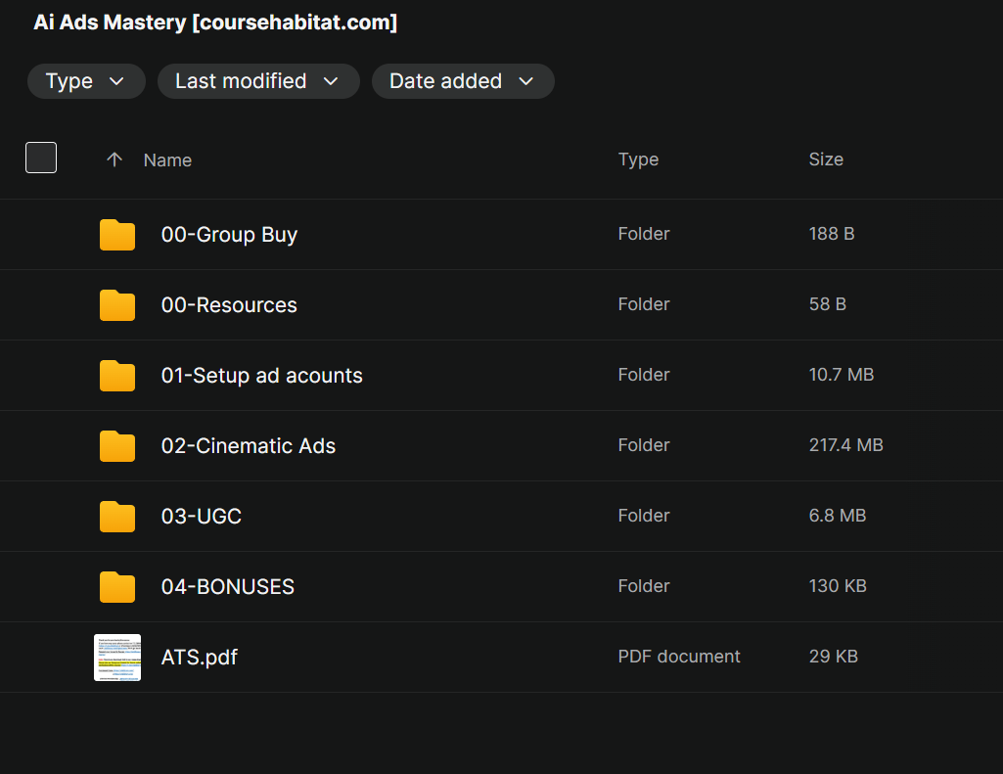Sort list by Type column header
This screenshot has width=1003, height=774.
pos(638,159)
